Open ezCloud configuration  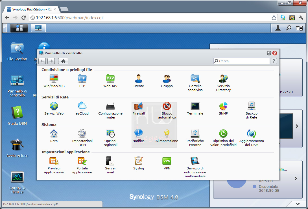pos(82,108)
